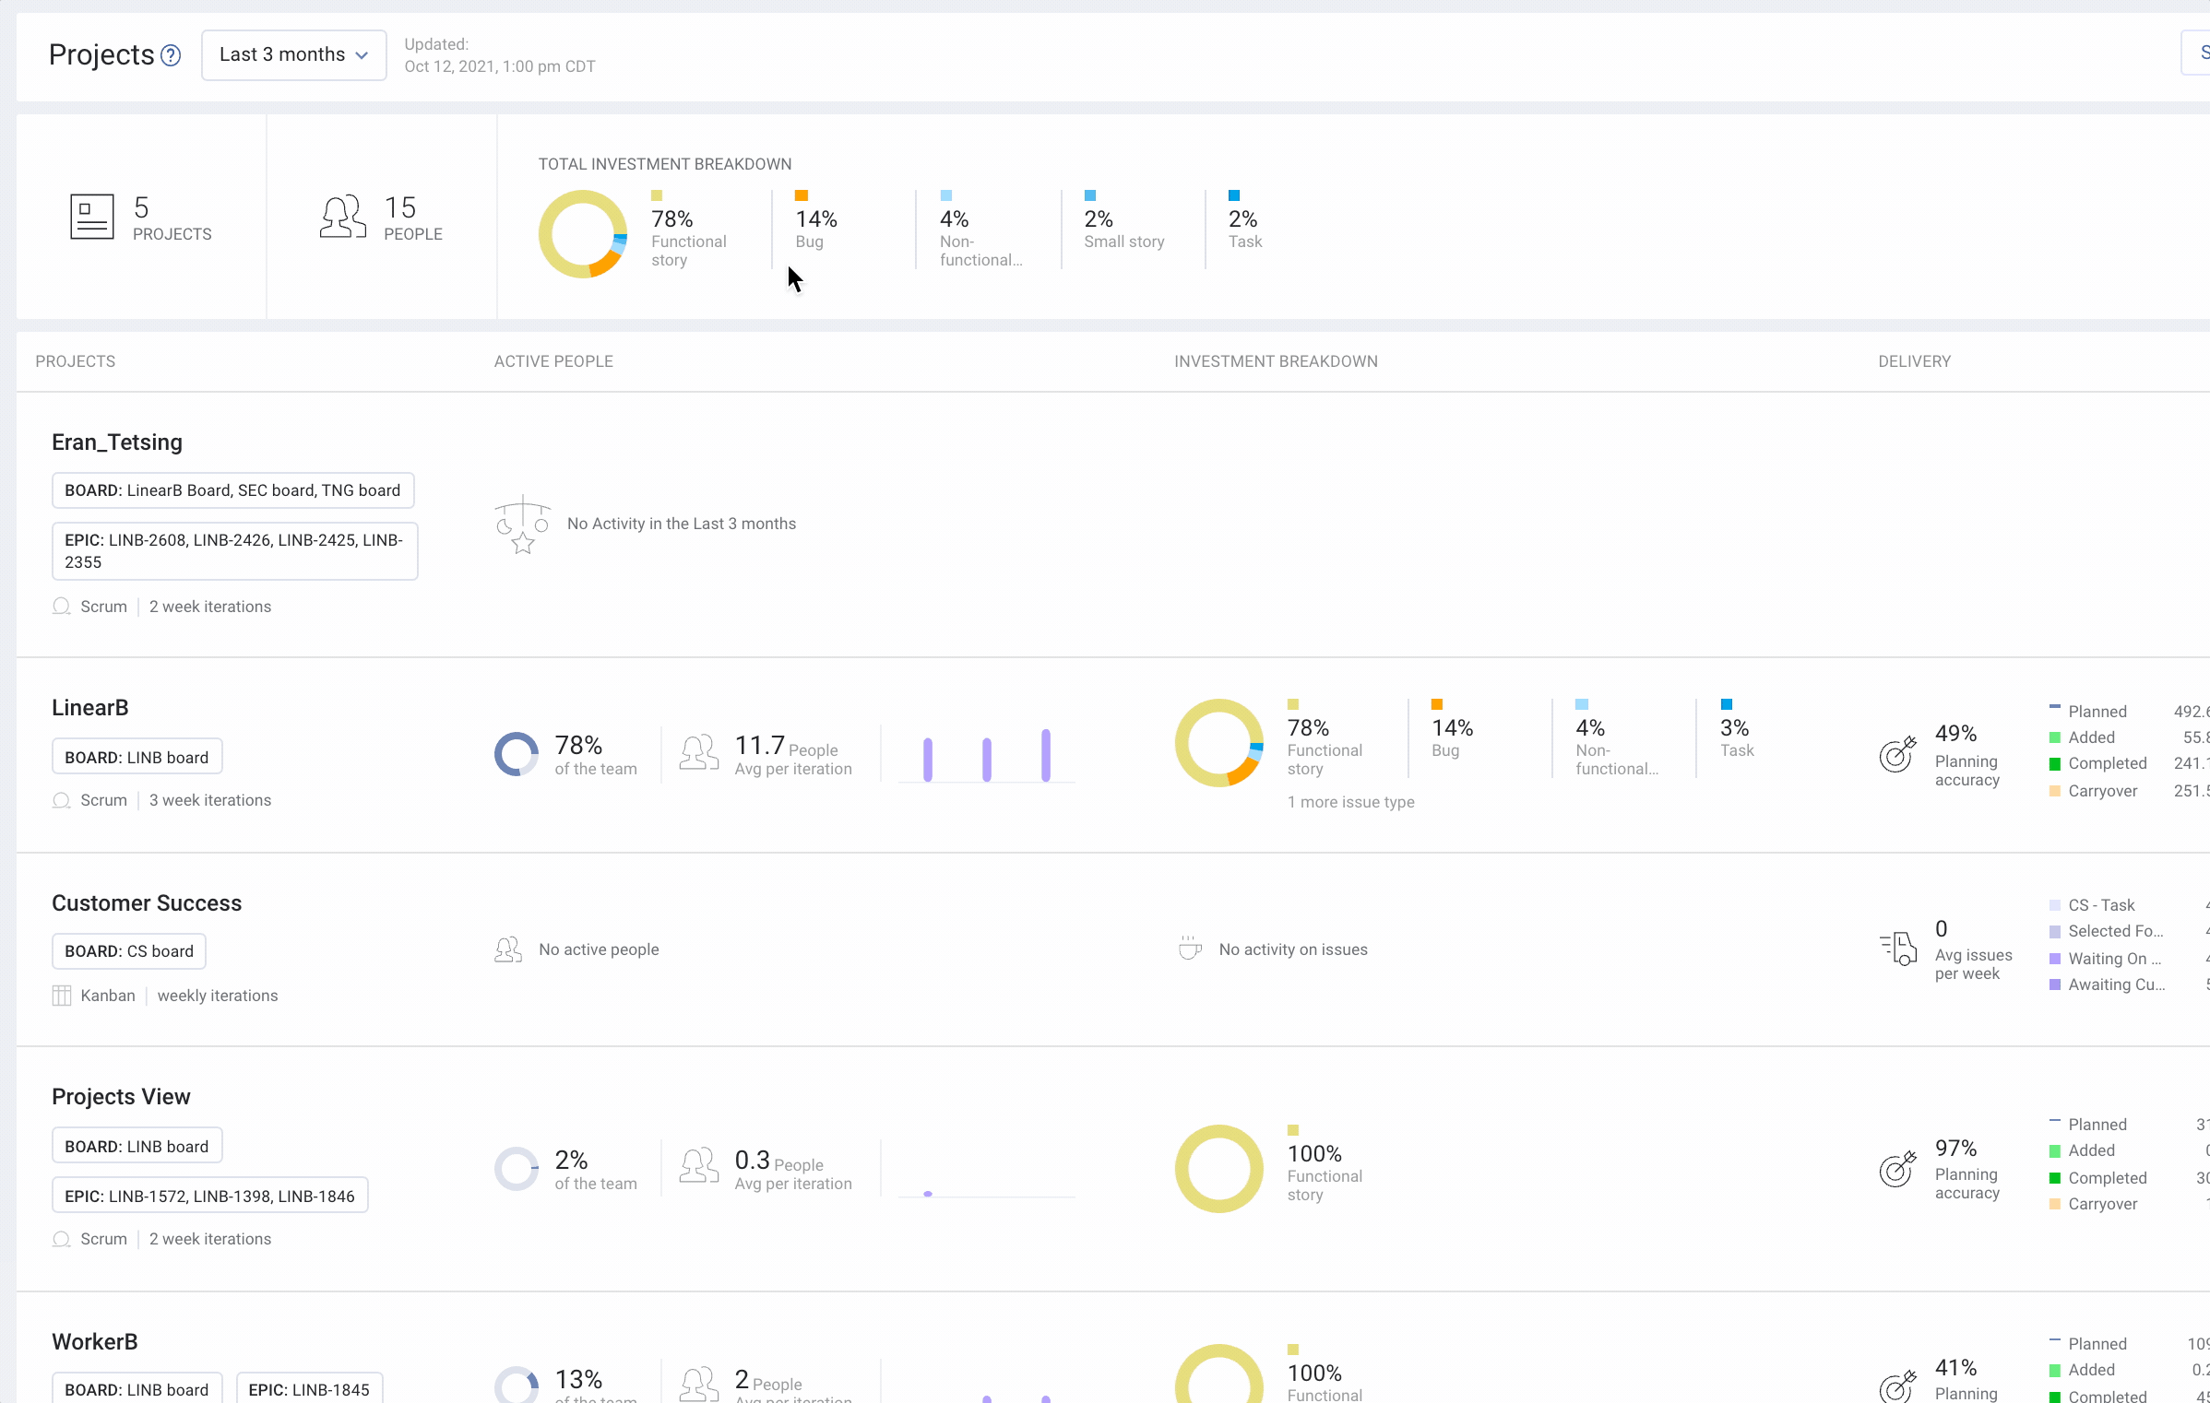Image resolution: width=2210 pixels, height=1403 pixels.
Task: Click the BOARD: CS board tag
Action: (129, 951)
